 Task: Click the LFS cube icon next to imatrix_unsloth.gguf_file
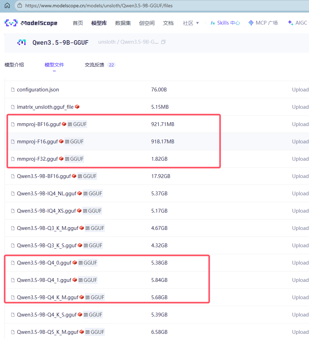pos(78,107)
